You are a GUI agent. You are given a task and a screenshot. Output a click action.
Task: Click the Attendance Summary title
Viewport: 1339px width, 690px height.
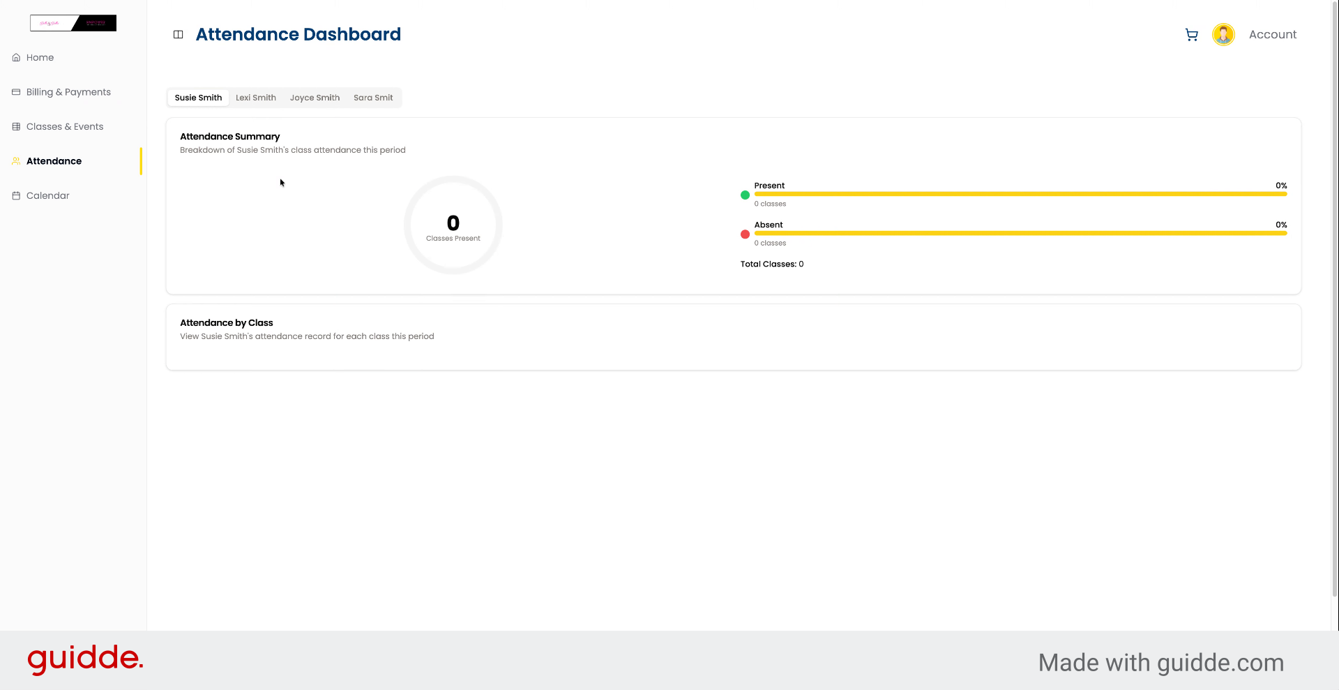pos(229,137)
